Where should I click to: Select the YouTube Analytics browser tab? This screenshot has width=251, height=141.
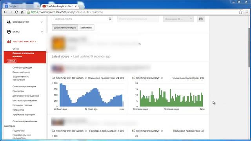tap(60, 6)
